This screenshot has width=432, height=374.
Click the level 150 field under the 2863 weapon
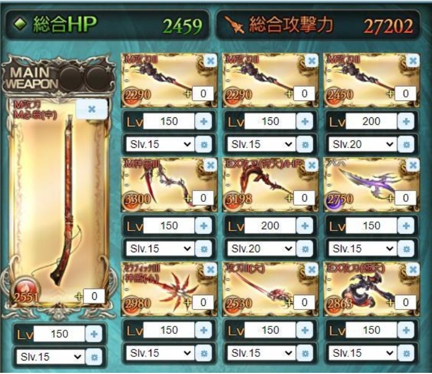[x=371, y=330]
